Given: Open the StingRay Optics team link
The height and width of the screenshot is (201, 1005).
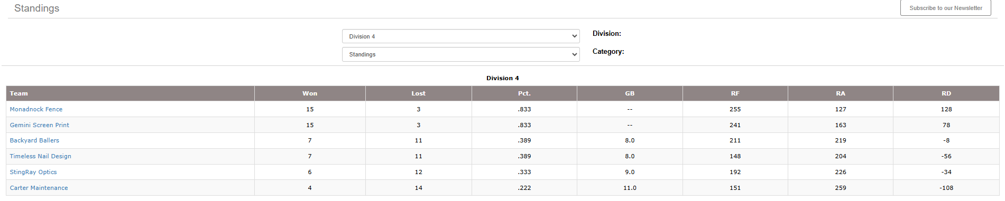Looking at the screenshot, I should 33,172.
